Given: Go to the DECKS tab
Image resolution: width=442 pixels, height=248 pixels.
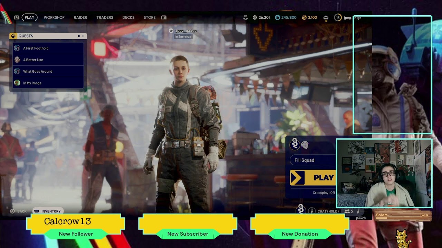Looking at the screenshot, I should pyautogui.click(x=128, y=17).
